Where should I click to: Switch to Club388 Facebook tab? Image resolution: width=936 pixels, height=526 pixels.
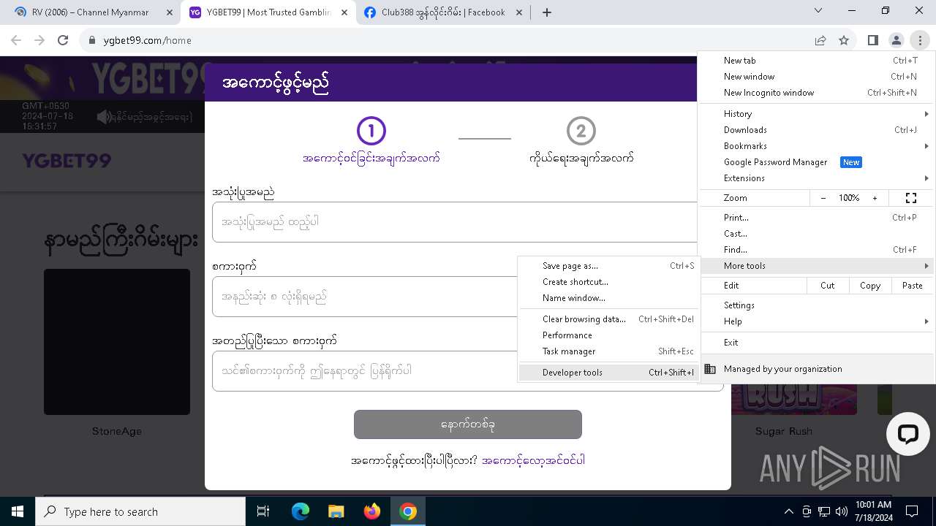pos(443,12)
